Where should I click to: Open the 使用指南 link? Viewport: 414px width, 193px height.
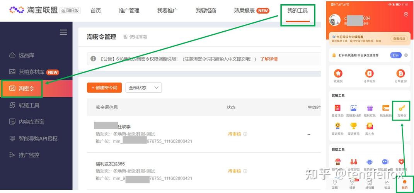pyautogui.click(x=135, y=37)
